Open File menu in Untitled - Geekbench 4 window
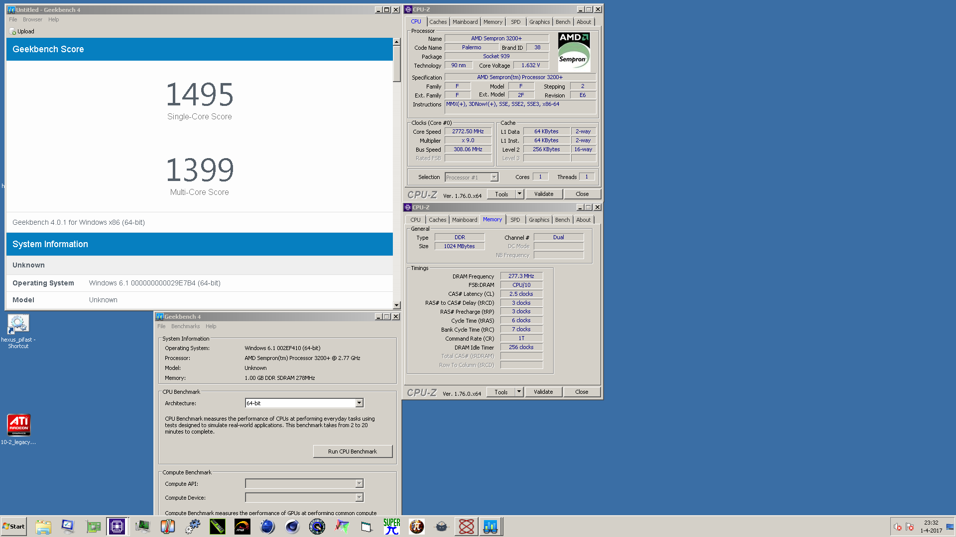This screenshot has width=956, height=537. tap(13, 19)
